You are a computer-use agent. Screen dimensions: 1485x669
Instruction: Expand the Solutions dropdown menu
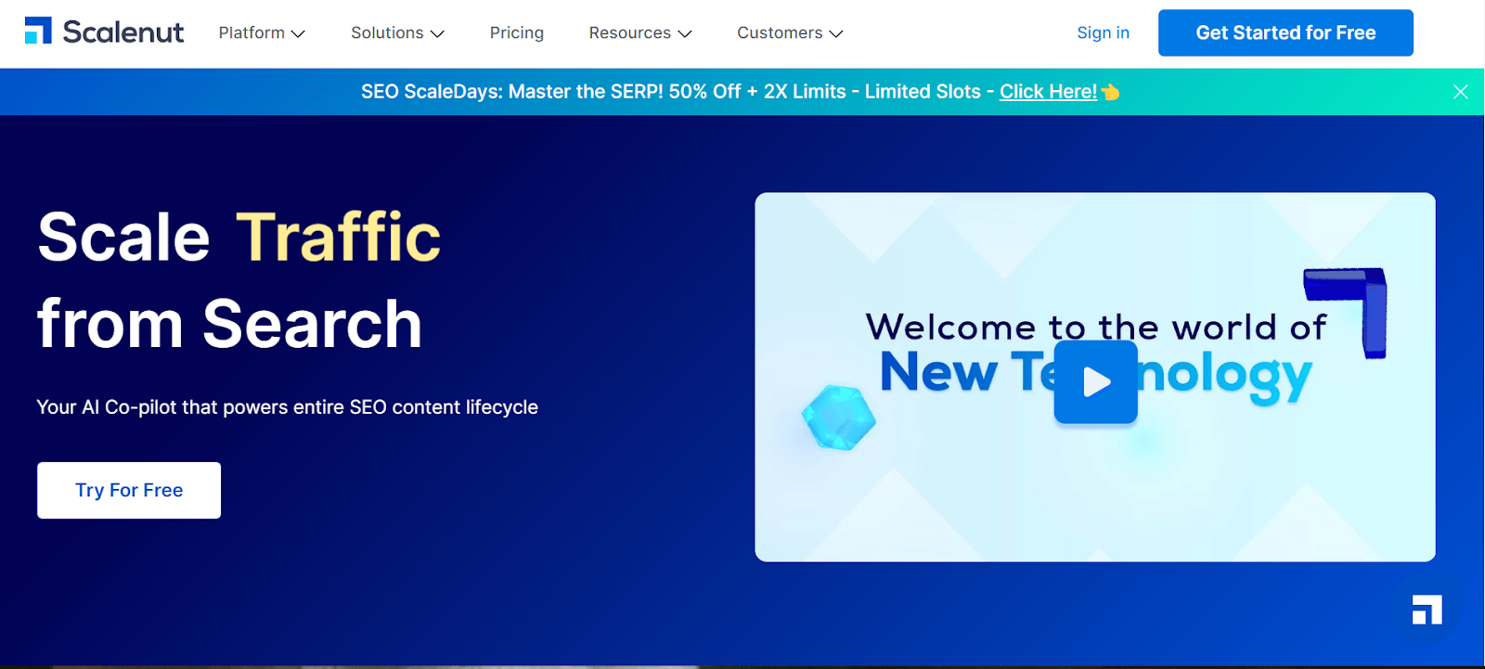[397, 32]
